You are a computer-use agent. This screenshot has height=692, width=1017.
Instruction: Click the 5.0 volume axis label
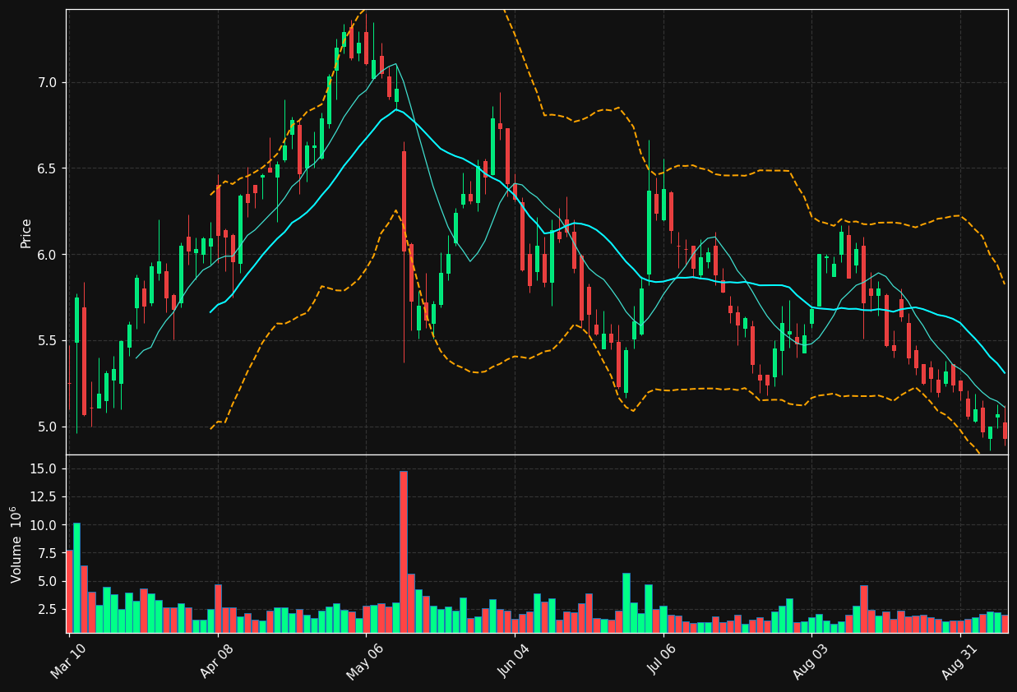[47, 581]
